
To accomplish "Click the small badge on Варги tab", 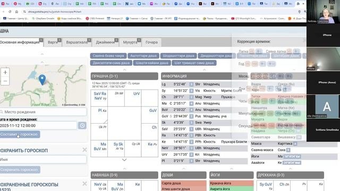I will coord(59,40).
